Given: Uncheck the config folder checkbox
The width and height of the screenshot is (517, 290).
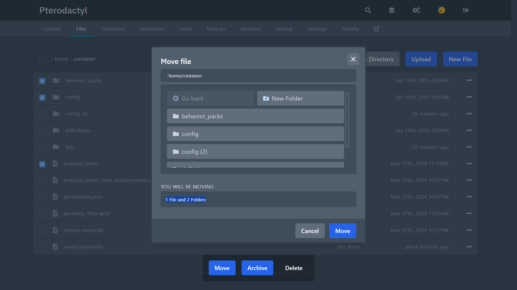Looking at the screenshot, I should coord(42,98).
